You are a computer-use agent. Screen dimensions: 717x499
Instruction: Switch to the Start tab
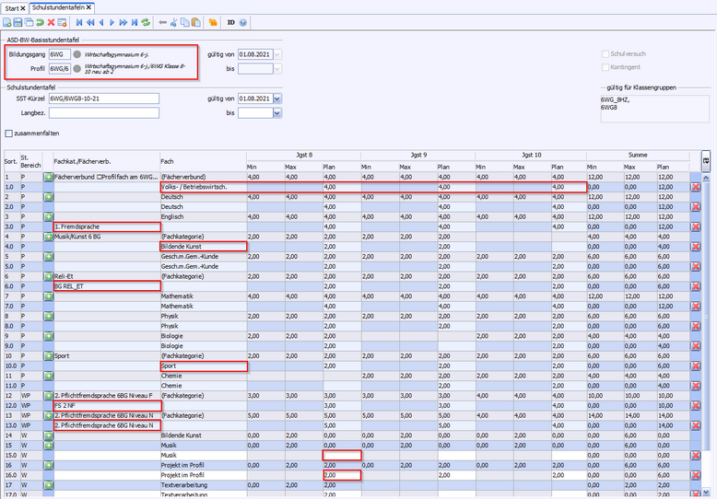coord(13,6)
